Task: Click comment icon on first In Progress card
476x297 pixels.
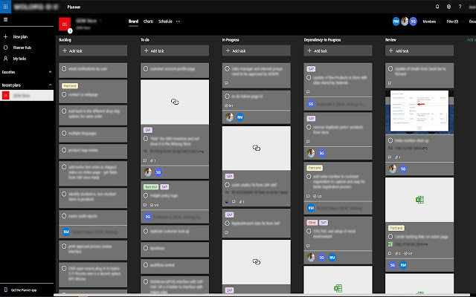Action: tap(226, 83)
